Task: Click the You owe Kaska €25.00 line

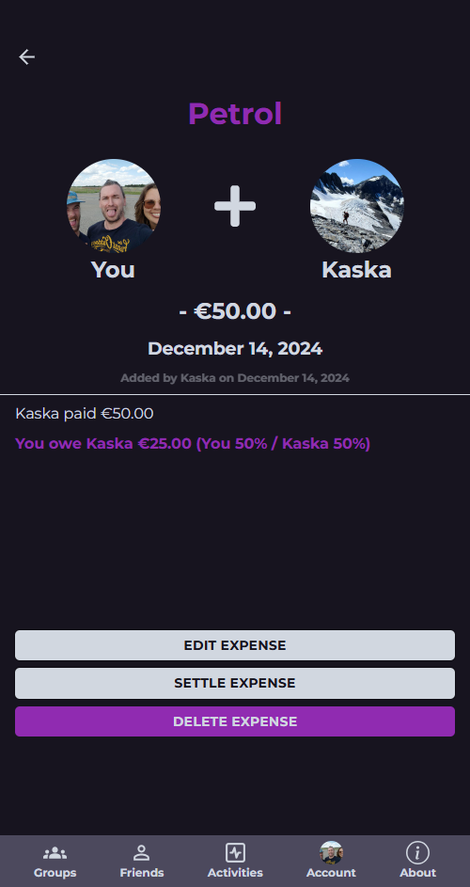Action: [193, 443]
